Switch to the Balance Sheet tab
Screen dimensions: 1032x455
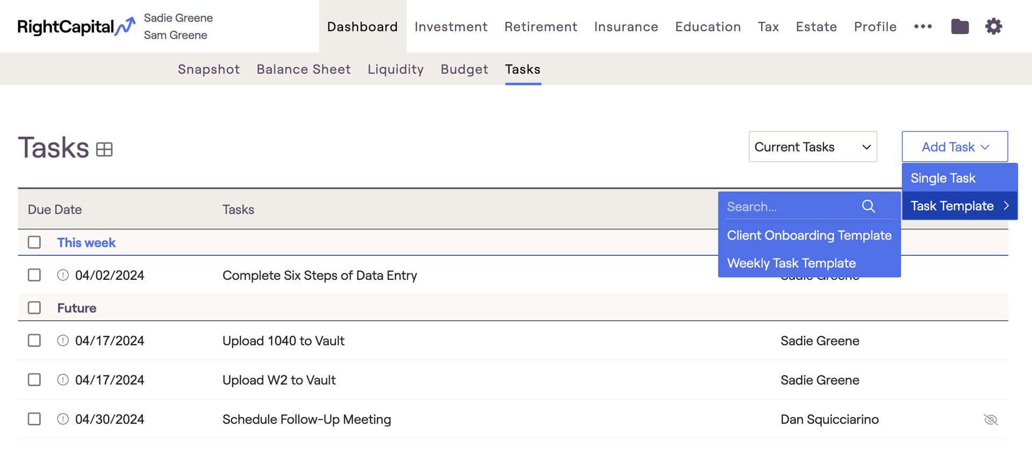coord(303,69)
